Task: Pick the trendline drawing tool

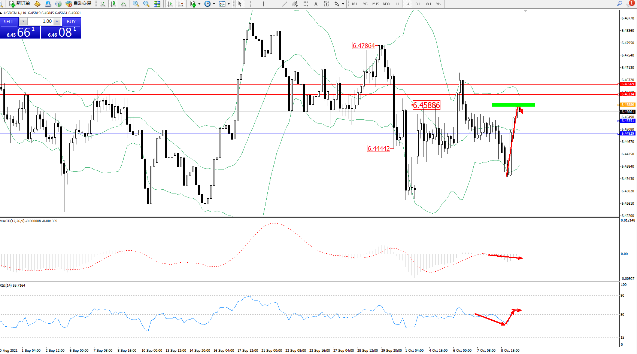Action: tap(285, 4)
